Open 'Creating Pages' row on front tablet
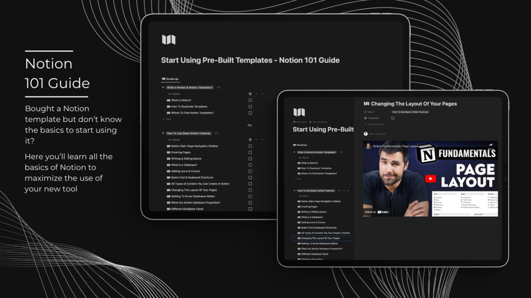The height and width of the screenshot is (298, 531). point(309,206)
